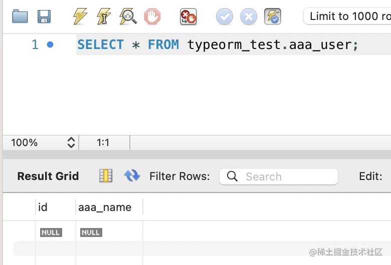Sort by the id column header
391x265 pixels.
point(43,207)
